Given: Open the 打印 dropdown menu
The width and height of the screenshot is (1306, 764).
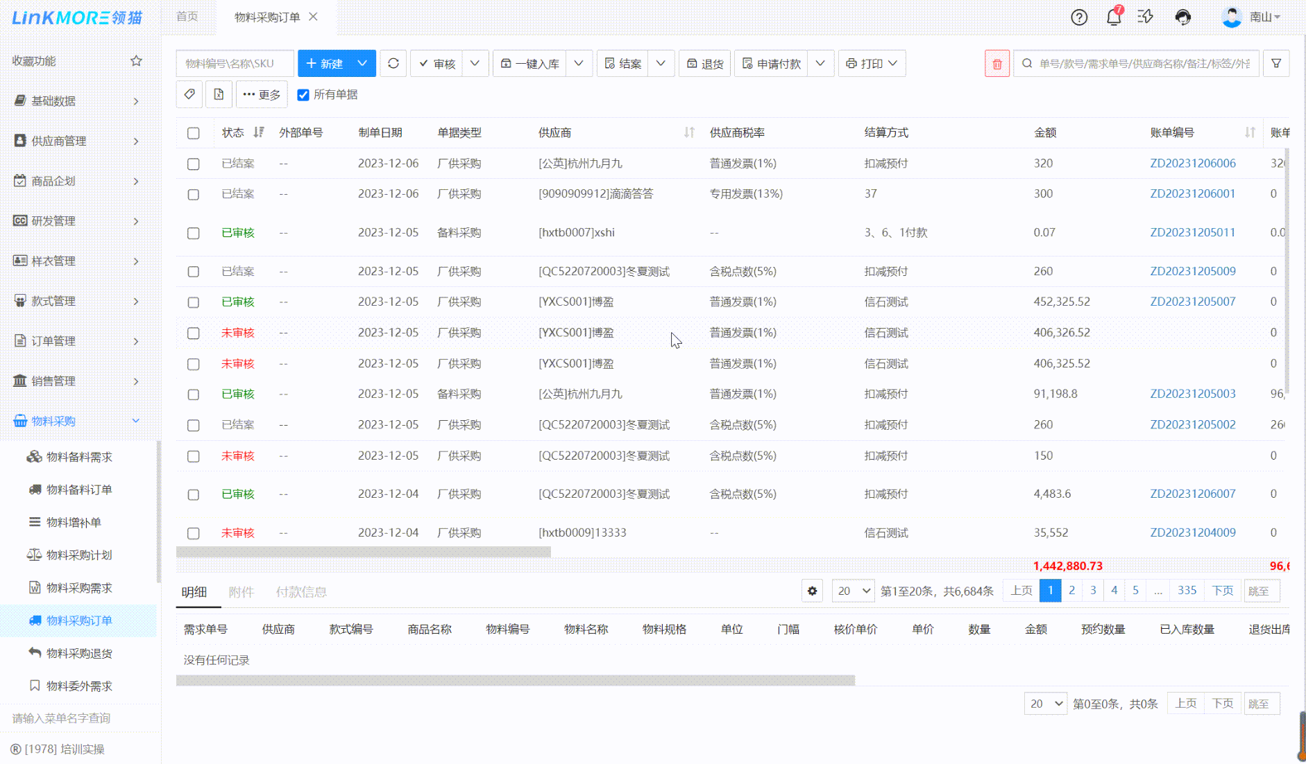Looking at the screenshot, I should [872, 63].
